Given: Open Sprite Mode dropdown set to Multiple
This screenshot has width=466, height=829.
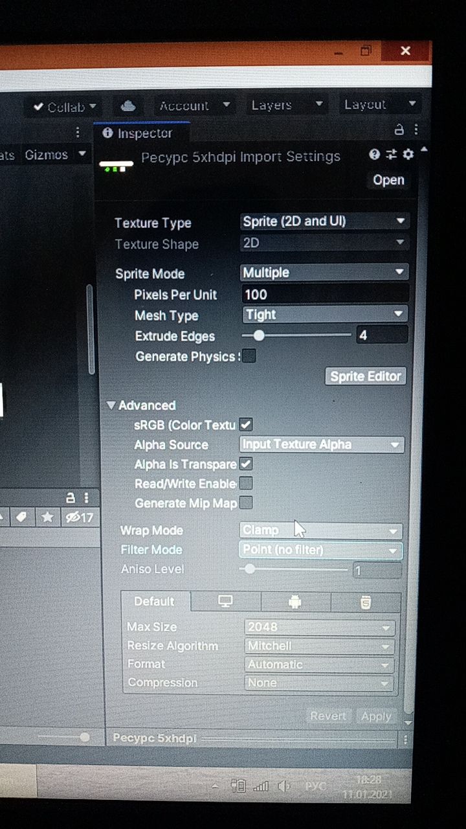Looking at the screenshot, I should [x=324, y=273].
